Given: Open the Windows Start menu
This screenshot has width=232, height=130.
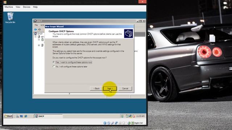Looking at the screenshot, I should click(8, 116).
